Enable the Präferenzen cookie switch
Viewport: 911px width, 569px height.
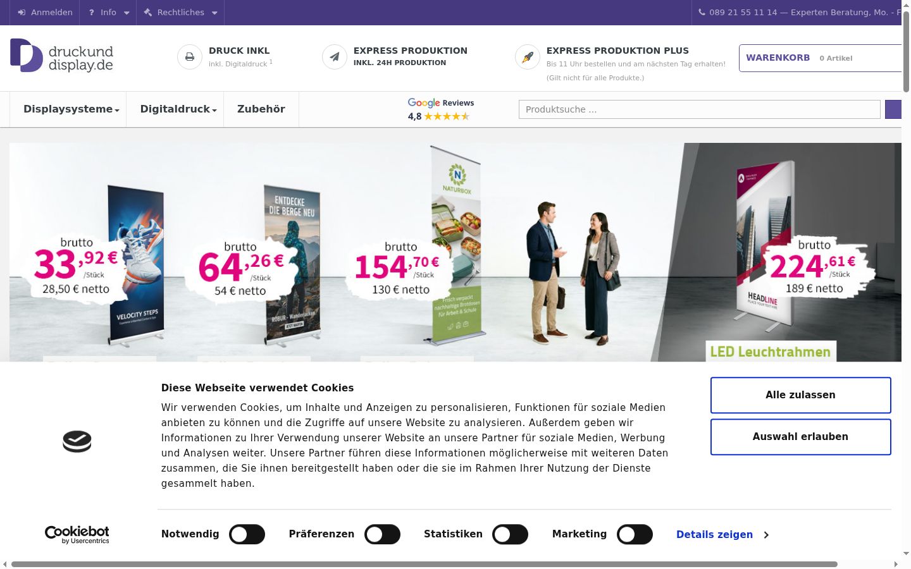(382, 534)
